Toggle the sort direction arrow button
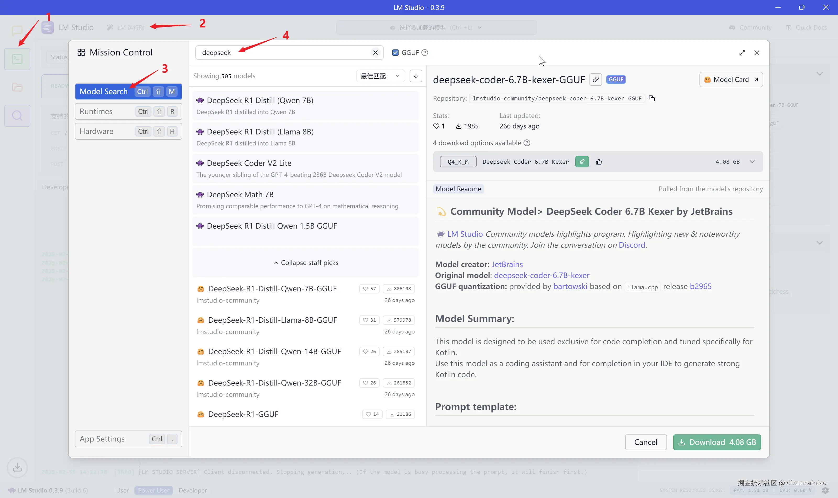 click(x=416, y=76)
